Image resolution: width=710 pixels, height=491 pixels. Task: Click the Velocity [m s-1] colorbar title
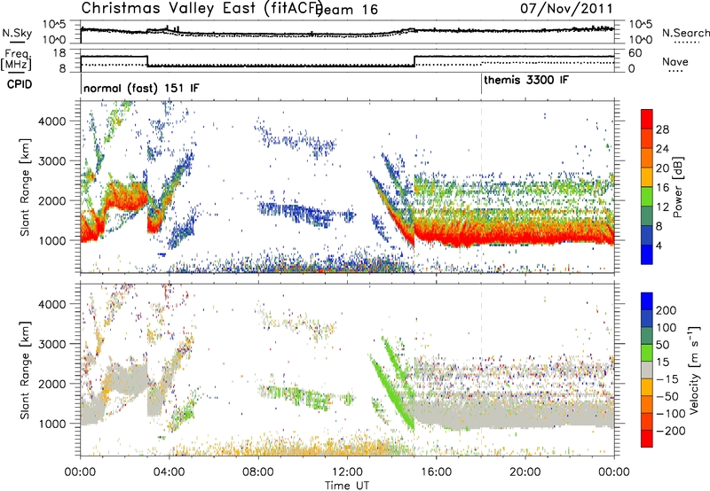pyautogui.click(x=693, y=370)
